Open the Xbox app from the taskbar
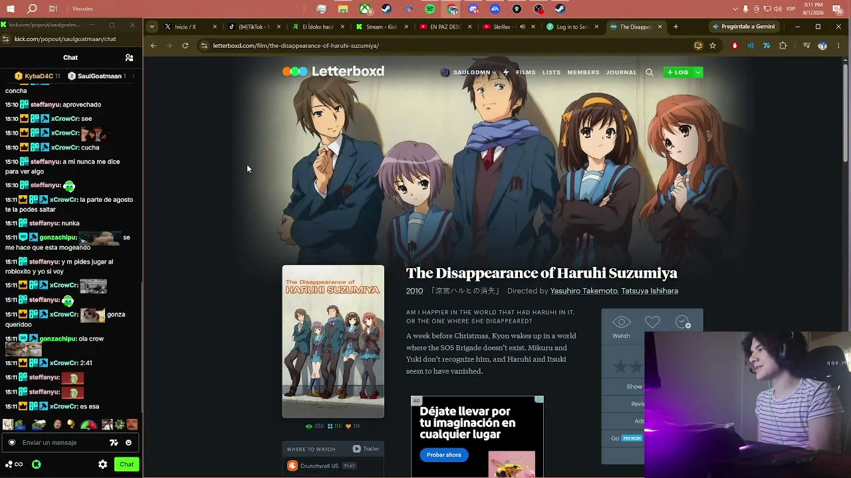This screenshot has width=851, height=478. (x=365, y=9)
